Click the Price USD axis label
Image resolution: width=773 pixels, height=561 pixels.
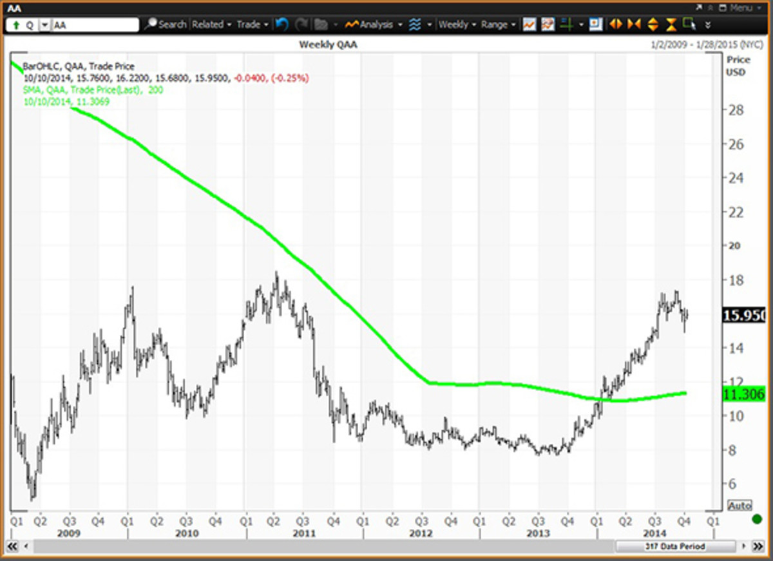(738, 66)
